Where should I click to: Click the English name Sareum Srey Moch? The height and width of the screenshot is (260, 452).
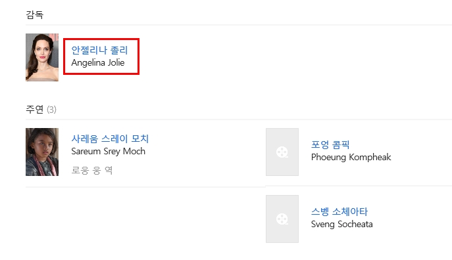pyautogui.click(x=108, y=151)
